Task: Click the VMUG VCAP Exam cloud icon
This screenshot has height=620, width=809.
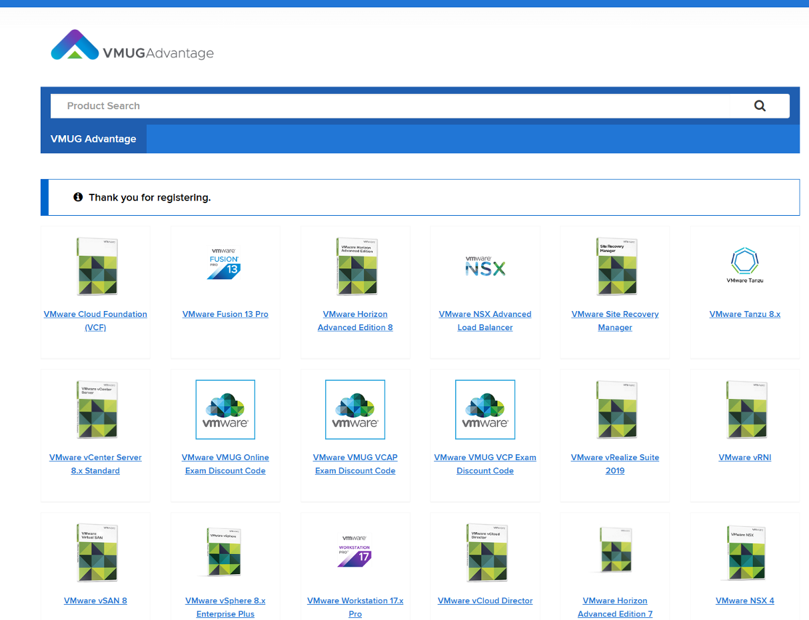Action: click(355, 410)
